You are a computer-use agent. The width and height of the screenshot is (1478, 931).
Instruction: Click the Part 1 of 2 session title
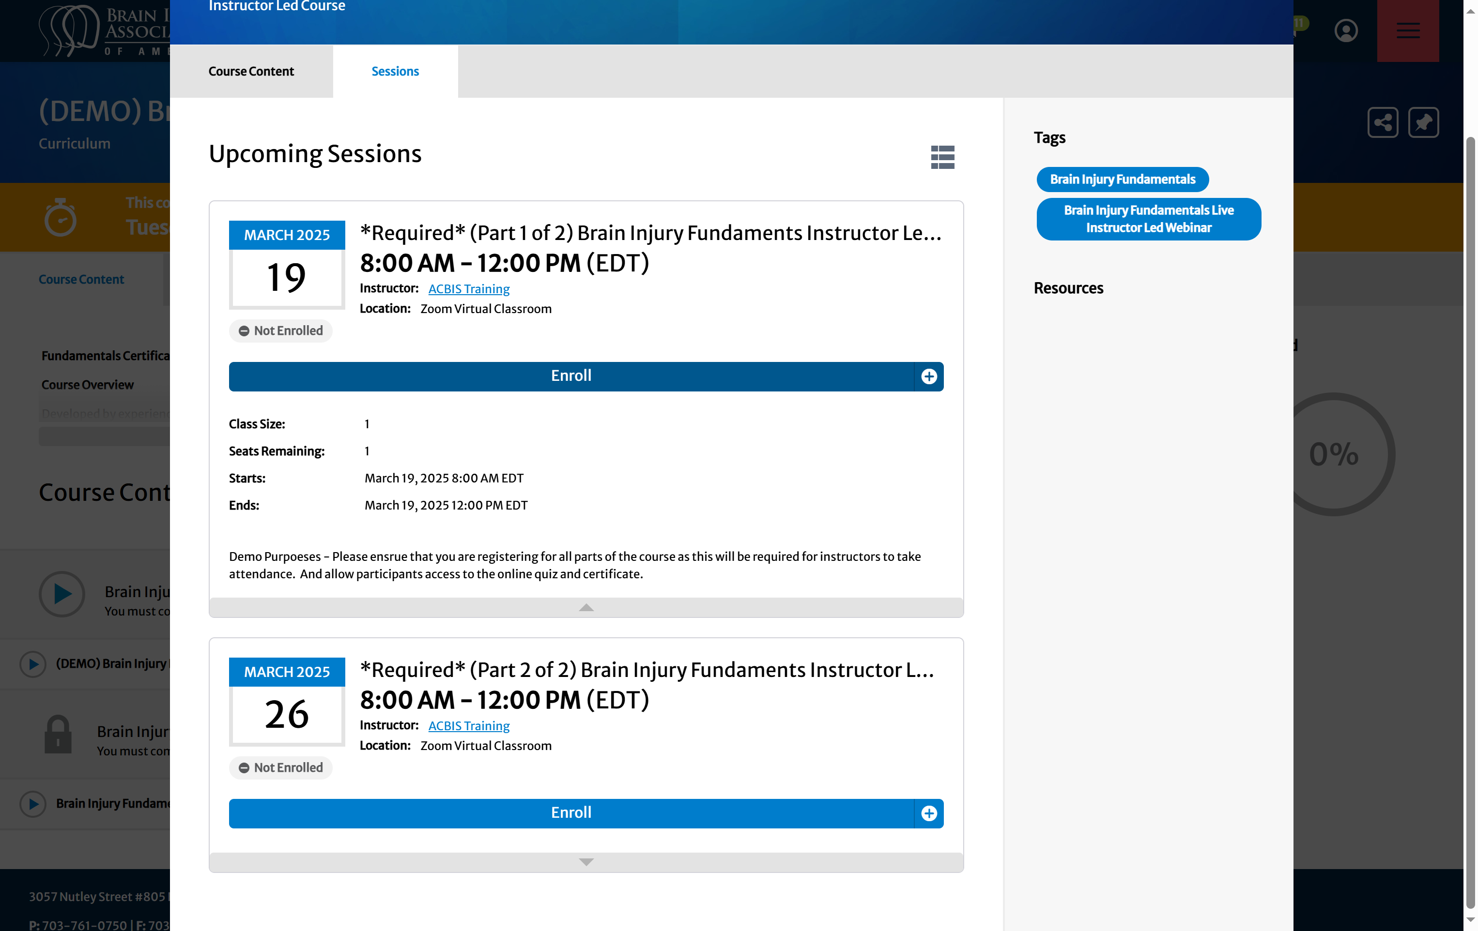tap(650, 233)
